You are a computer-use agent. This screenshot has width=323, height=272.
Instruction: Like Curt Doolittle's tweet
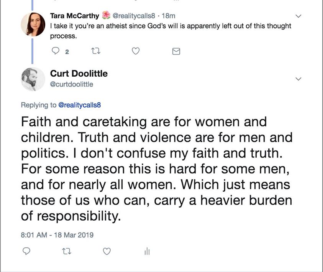pos(107,251)
